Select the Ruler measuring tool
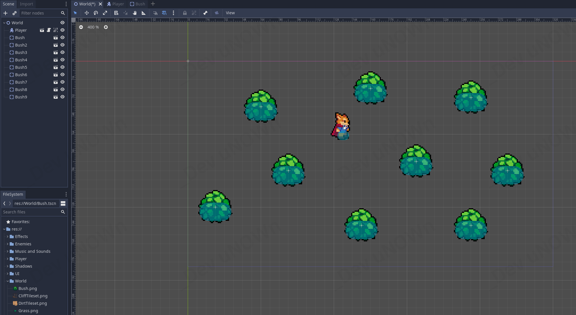 pyautogui.click(x=144, y=13)
